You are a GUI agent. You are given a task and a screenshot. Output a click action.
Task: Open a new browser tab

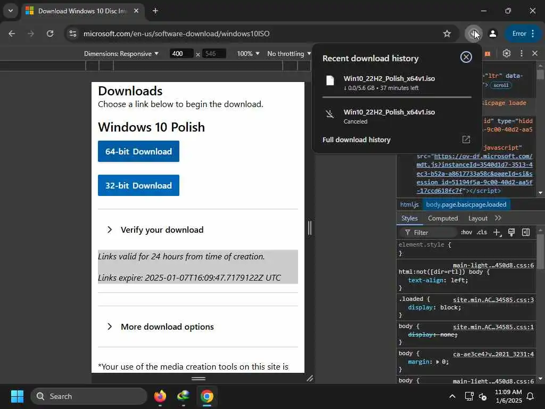(x=155, y=11)
